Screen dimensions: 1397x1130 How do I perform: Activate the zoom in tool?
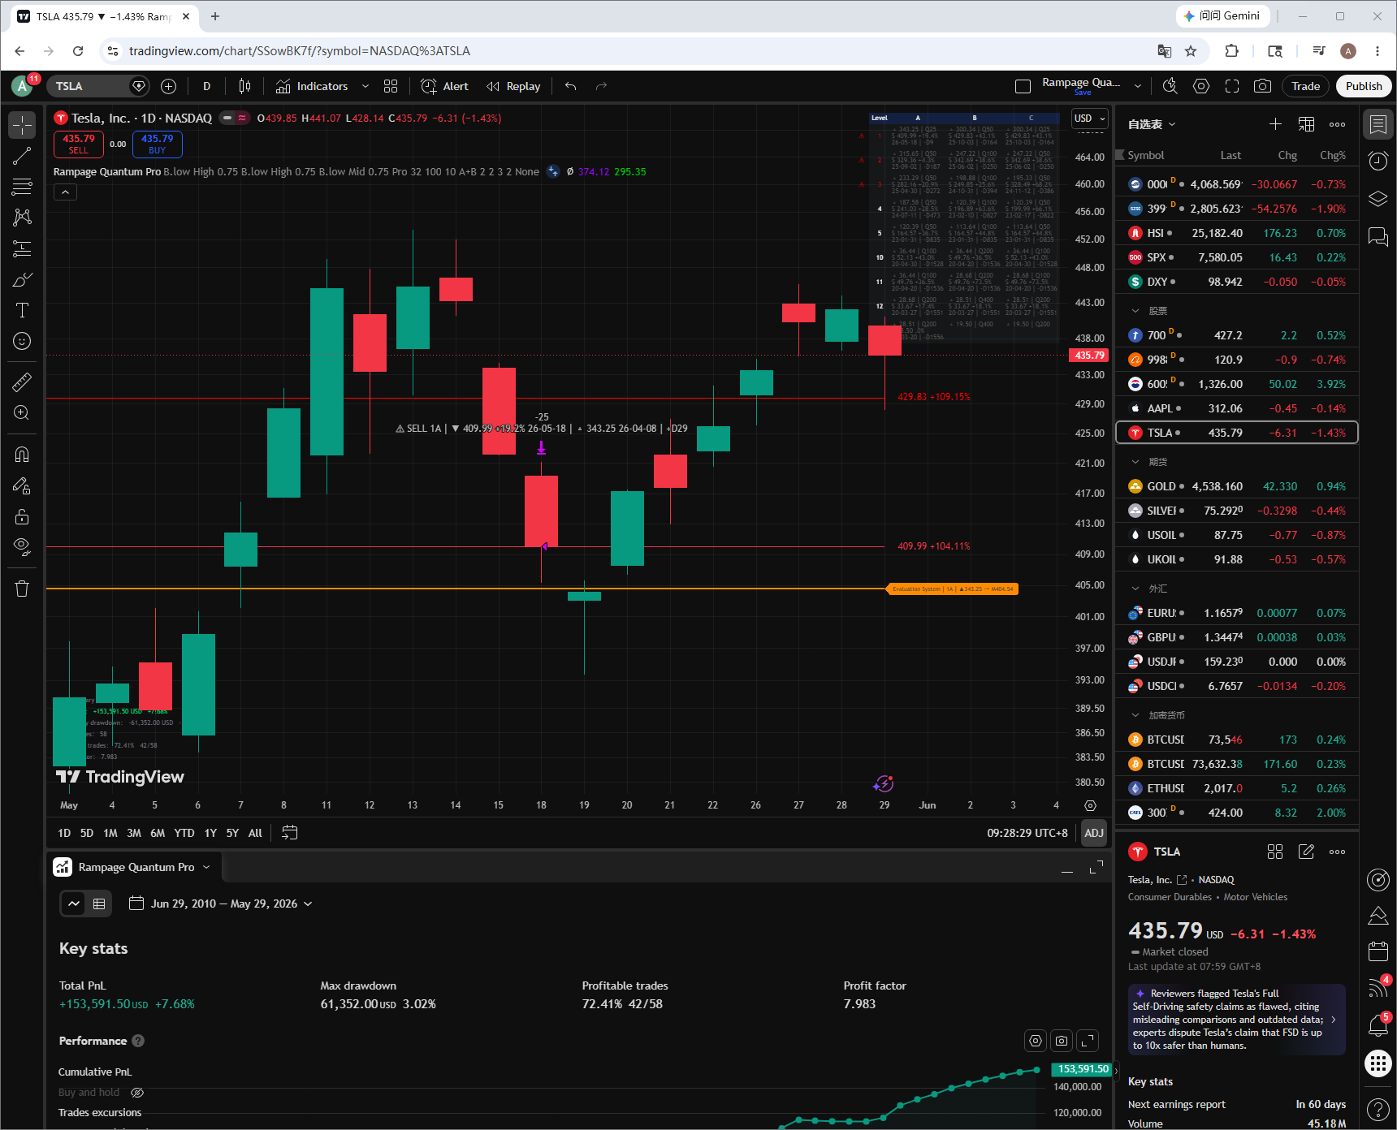pos(22,412)
